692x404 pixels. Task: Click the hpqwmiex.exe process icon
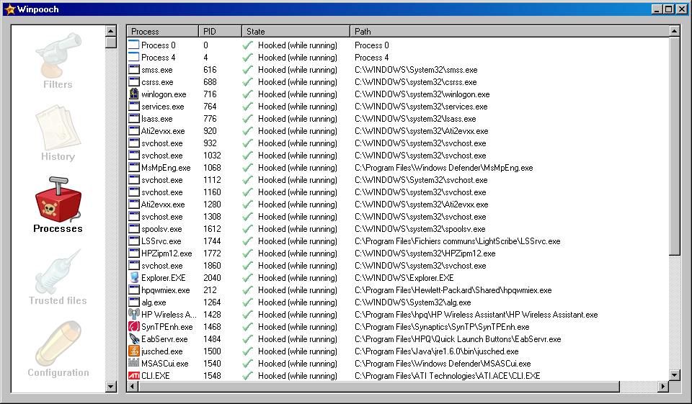coord(134,289)
